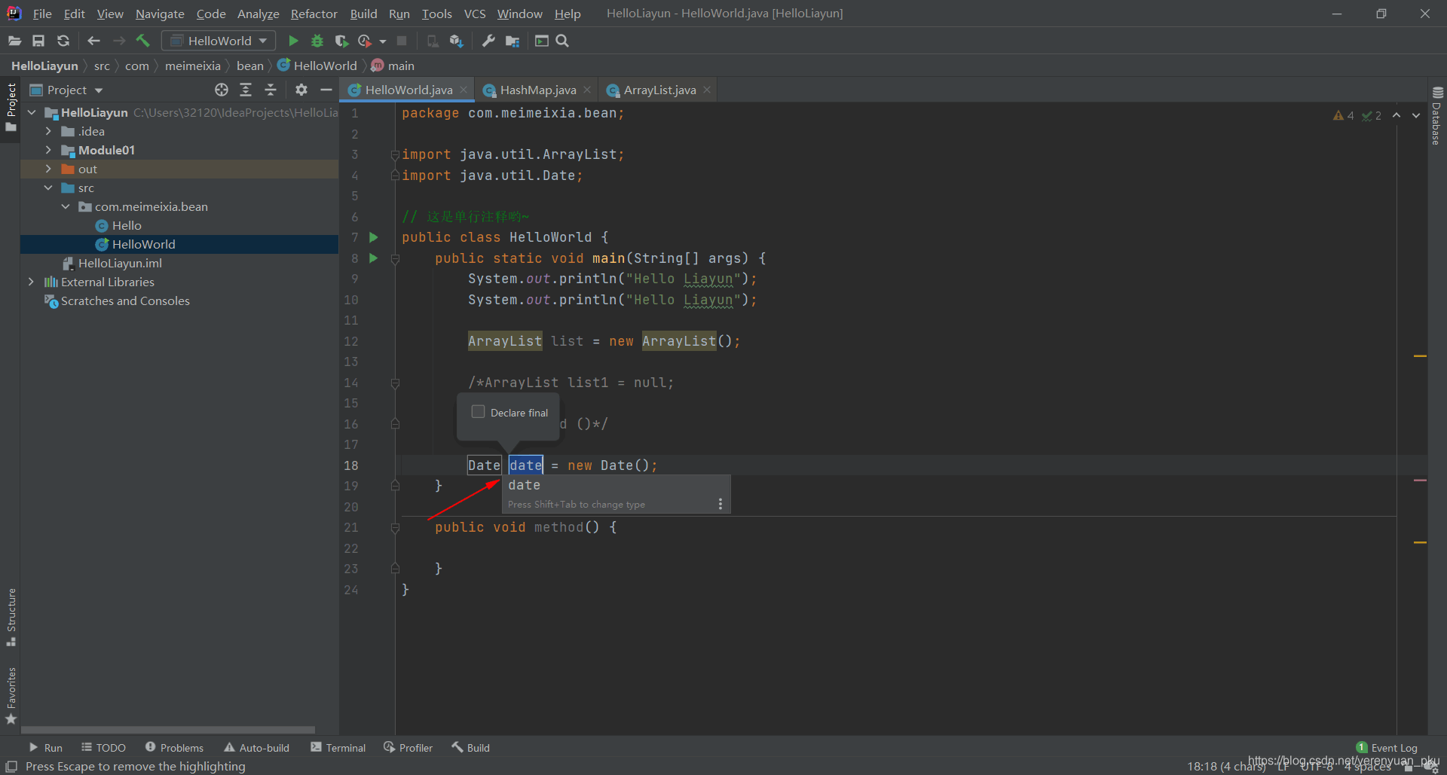Open Project view selector dropdown
1447x775 pixels.
(x=66, y=90)
